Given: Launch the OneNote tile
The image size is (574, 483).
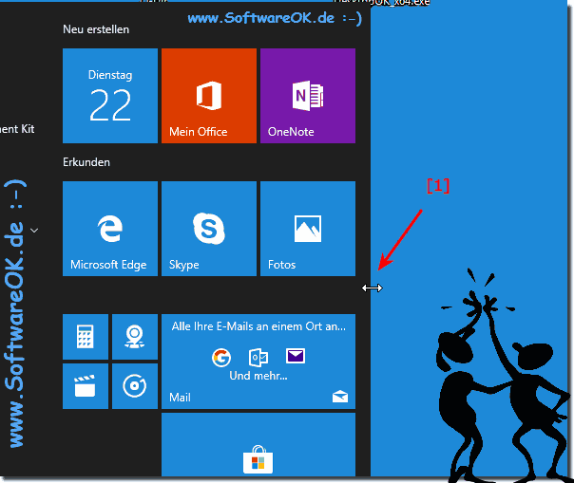Looking at the screenshot, I should click(308, 96).
